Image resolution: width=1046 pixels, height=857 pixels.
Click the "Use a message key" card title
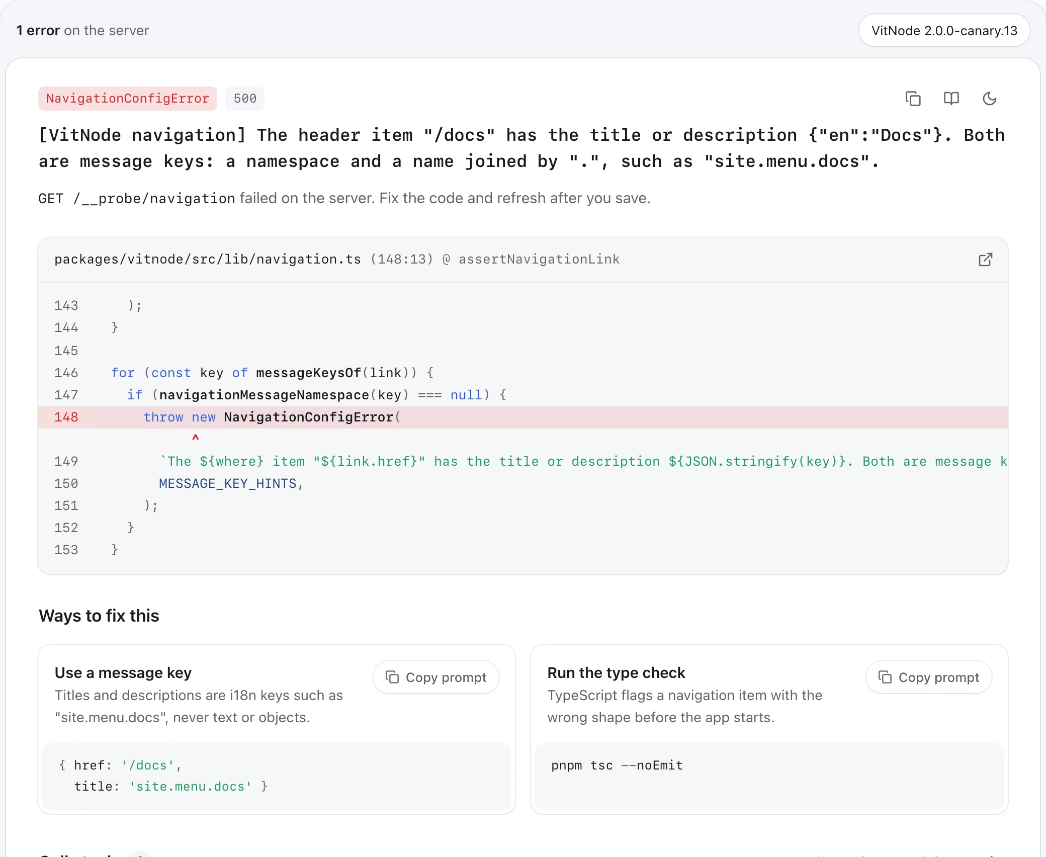click(123, 672)
